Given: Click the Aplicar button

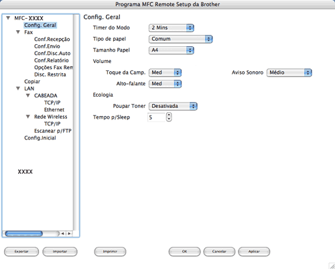Looking at the screenshot, I should click(254, 252).
